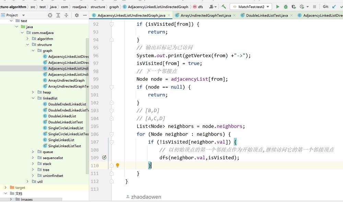Collapse all nodes in Project panel
Screen dimensions: 343x202
coord(66,15)
